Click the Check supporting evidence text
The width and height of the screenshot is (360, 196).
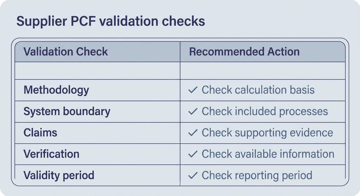(267, 133)
